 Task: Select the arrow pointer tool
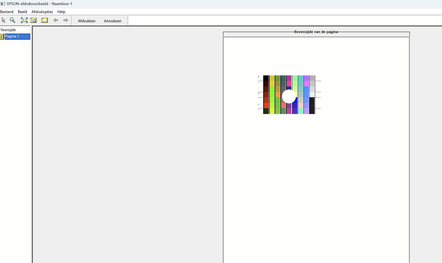(3, 21)
